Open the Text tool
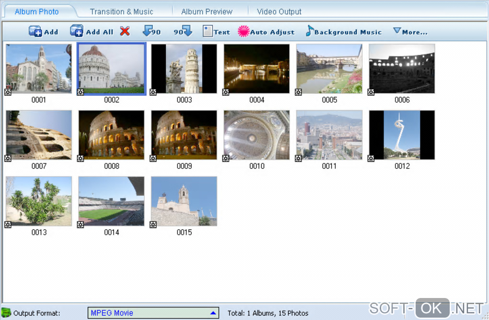The width and height of the screenshot is (489, 320). [x=216, y=32]
